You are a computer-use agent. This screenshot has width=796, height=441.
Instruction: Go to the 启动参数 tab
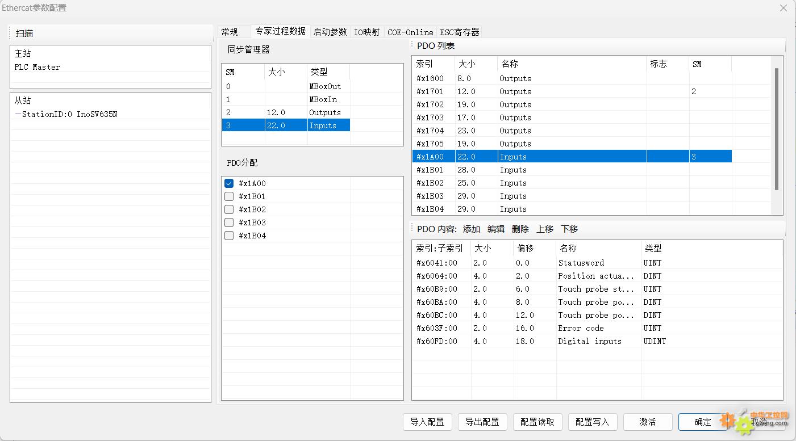(330, 32)
